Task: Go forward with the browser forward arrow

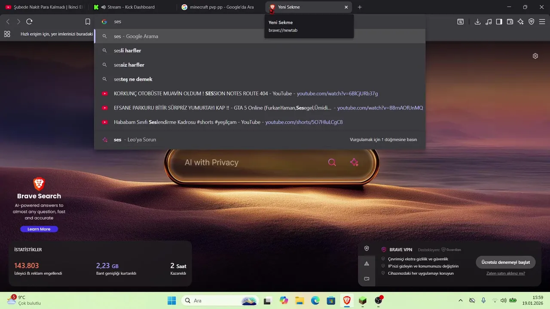Action: coord(18,21)
